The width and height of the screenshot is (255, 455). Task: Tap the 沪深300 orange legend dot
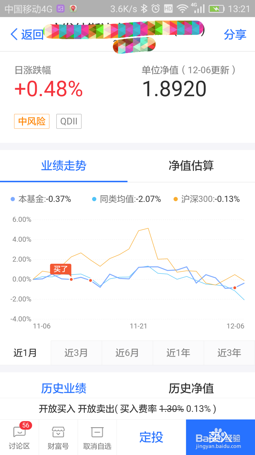coord(175,199)
